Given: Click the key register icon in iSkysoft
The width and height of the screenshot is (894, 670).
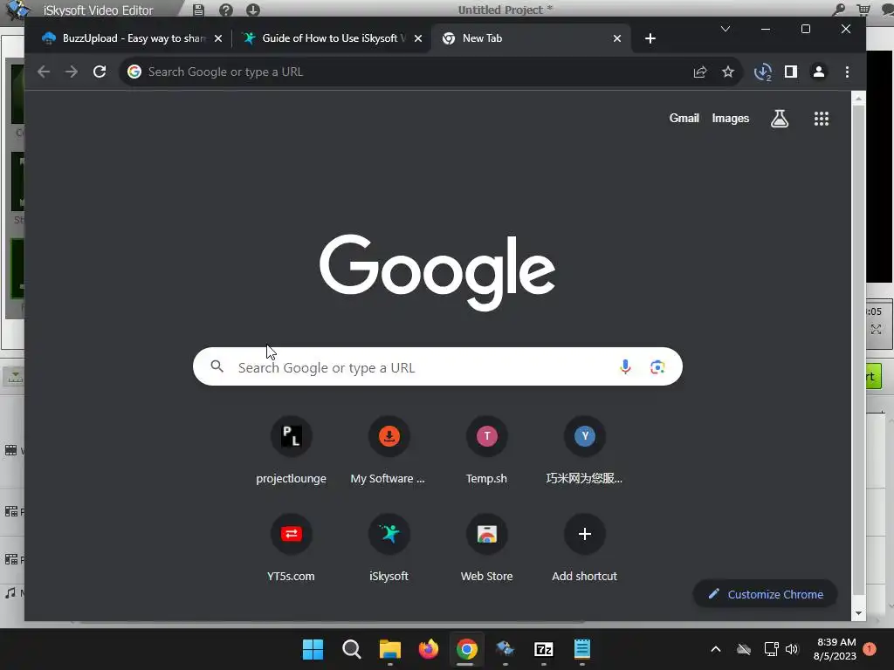Looking at the screenshot, I should (839, 9).
